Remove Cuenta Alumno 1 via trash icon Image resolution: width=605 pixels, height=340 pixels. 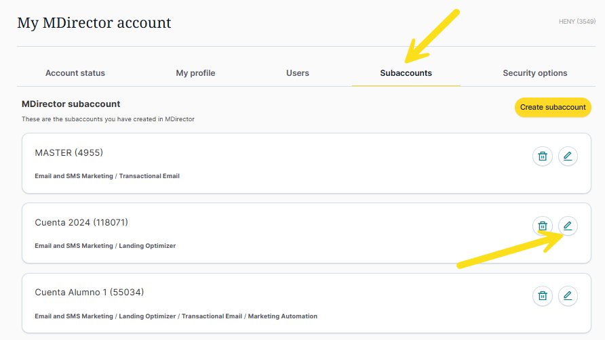pos(542,296)
